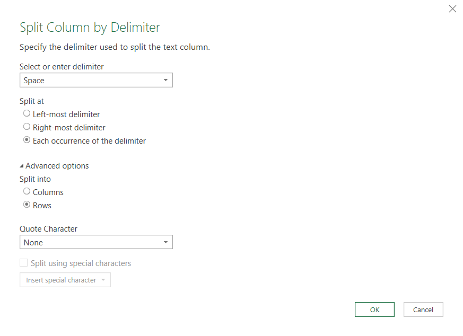Click the dialog close X icon

pos(452,8)
